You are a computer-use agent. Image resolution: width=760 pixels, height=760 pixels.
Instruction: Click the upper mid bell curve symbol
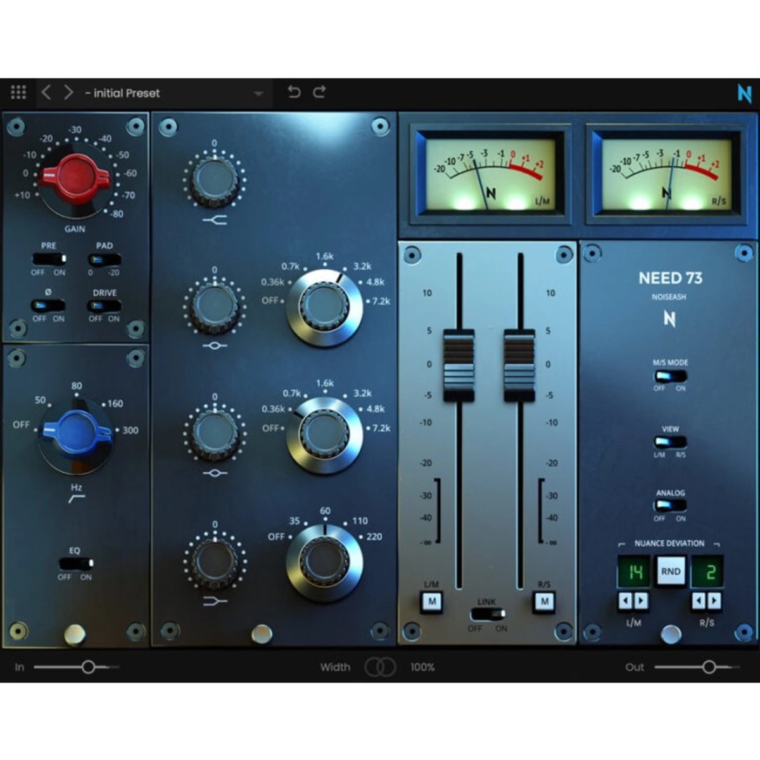[215, 346]
